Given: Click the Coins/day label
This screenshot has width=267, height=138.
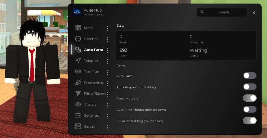Looking at the screenshot, I should (196, 42).
